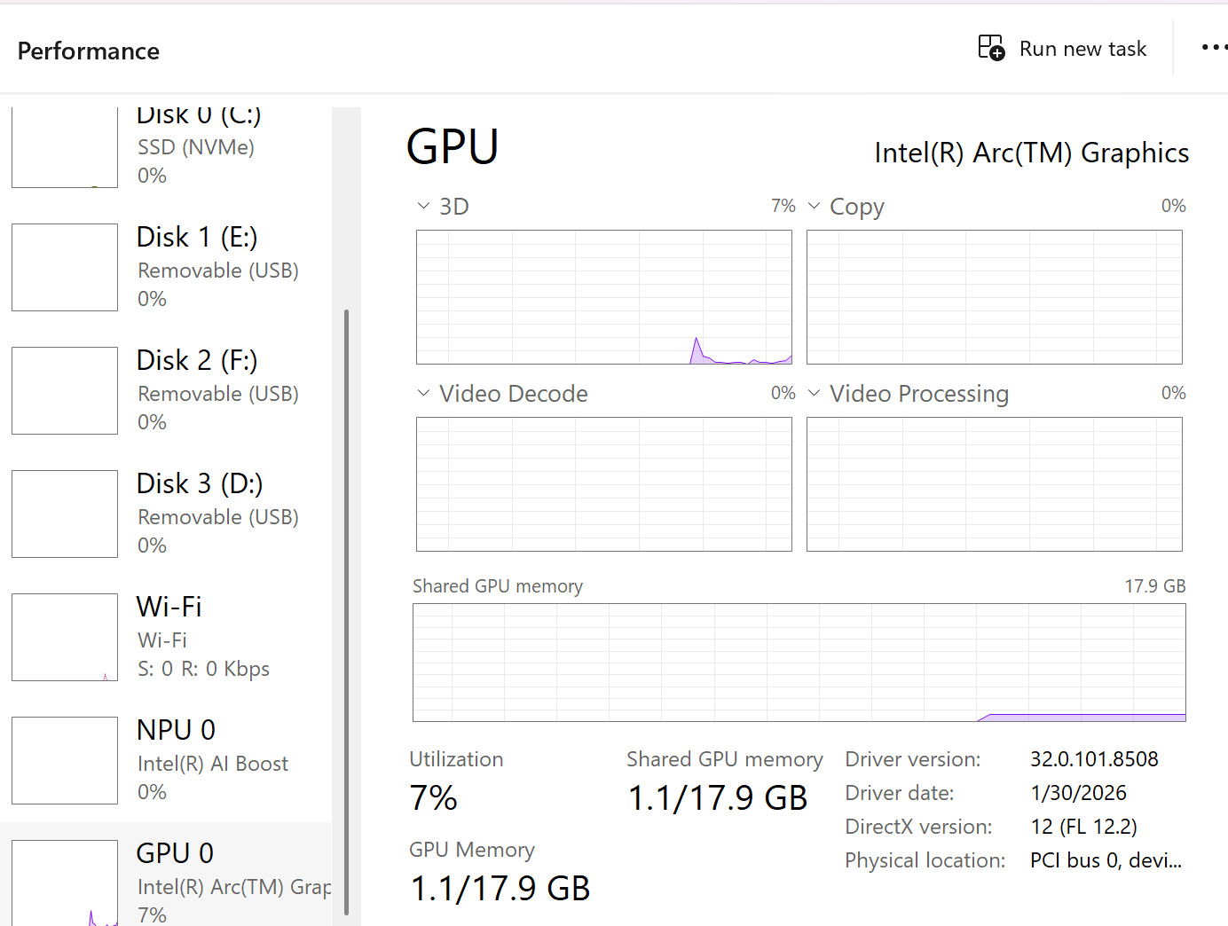Click the 1.1/17.9 GB value under GPU Memory
The width and height of the screenshot is (1228, 926).
click(500, 889)
